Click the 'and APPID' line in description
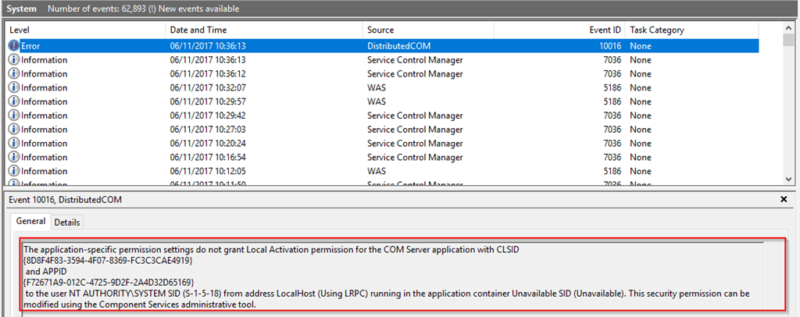 pyautogui.click(x=45, y=271)
